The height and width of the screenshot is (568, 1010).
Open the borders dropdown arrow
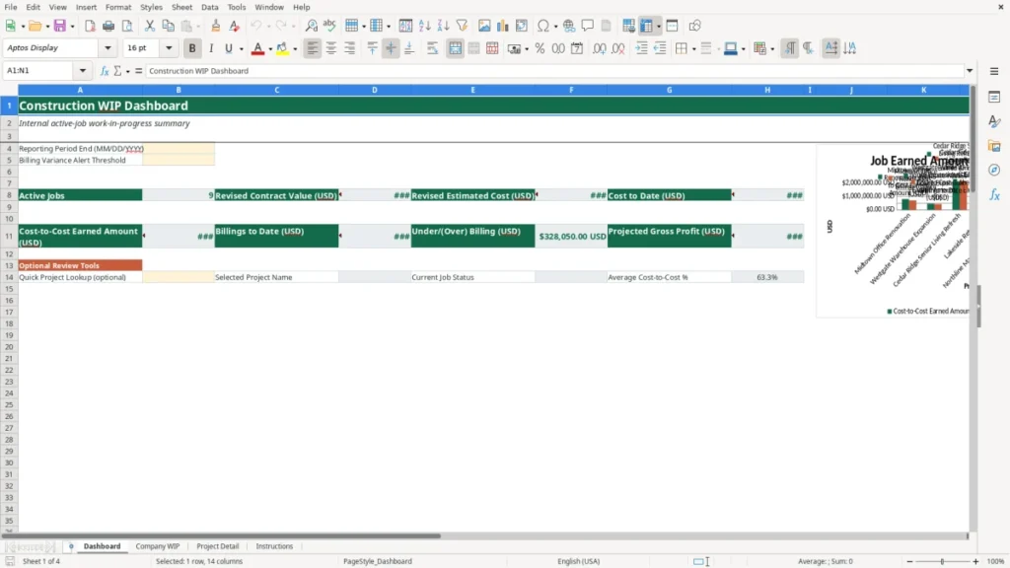pos(693,49)
